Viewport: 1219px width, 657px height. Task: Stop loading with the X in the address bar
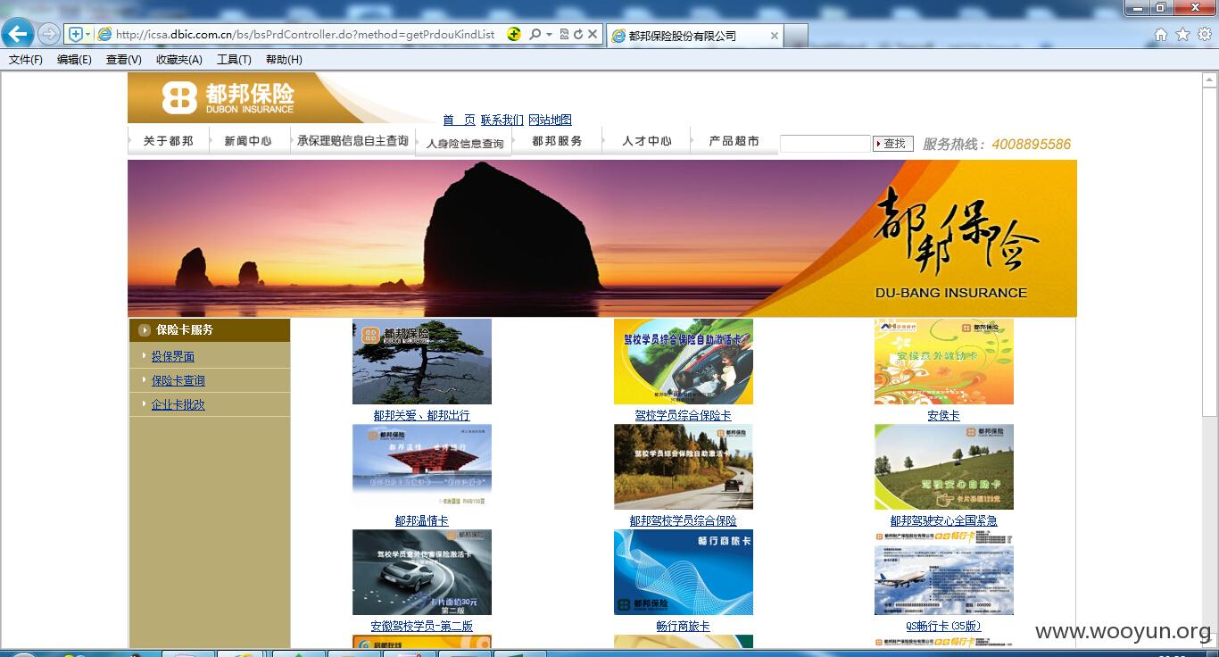(593, 34)
